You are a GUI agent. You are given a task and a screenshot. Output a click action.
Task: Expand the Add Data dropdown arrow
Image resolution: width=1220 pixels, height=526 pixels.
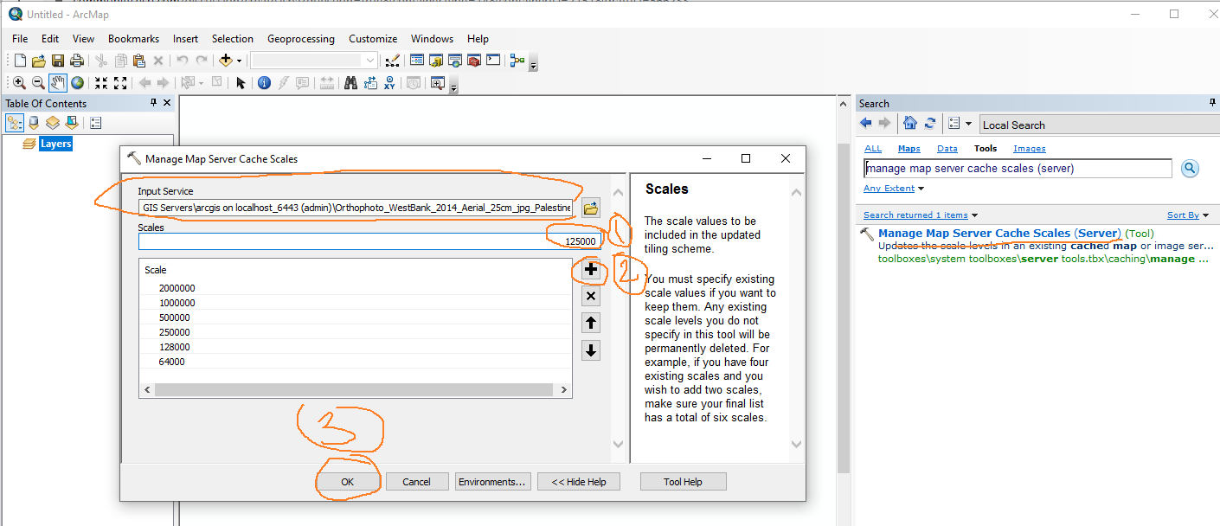(240, 61)
